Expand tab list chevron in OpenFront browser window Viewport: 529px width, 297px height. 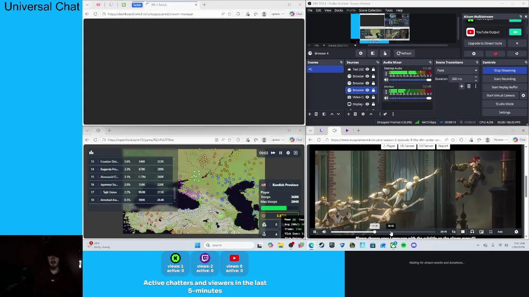click(x=87, y=130)
